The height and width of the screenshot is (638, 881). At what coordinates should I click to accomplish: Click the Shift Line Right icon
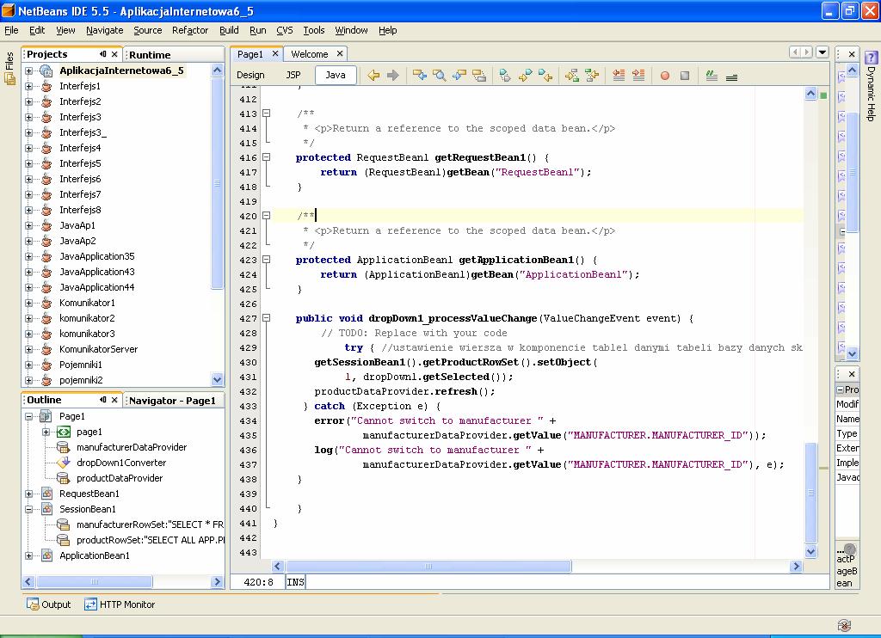click(638, 76)
